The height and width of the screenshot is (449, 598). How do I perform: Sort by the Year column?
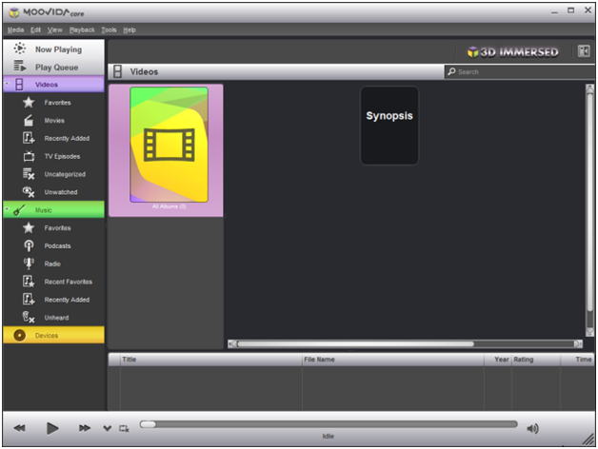tap(498, 360)
